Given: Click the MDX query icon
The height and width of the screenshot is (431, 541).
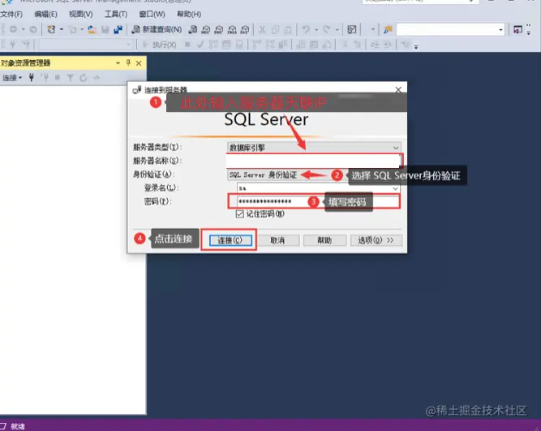Looking at the screenshot, I should pyautogui.click(x=206, y=30).
